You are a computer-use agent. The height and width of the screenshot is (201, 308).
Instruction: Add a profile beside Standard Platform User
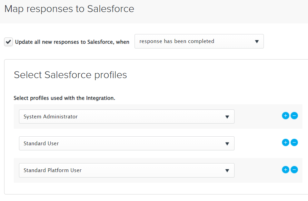(285, 169)
